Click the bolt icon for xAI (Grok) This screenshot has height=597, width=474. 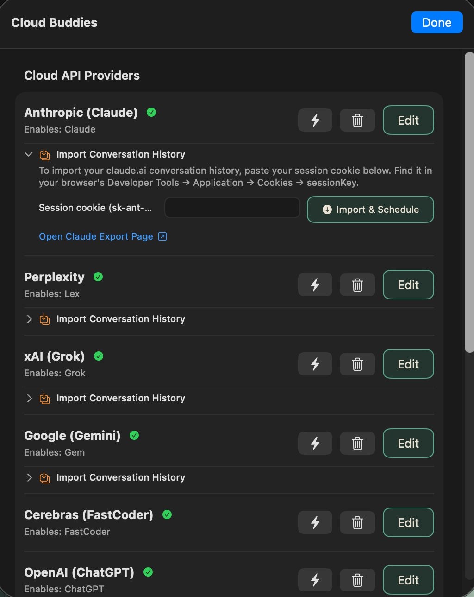(x=315, y=364)
